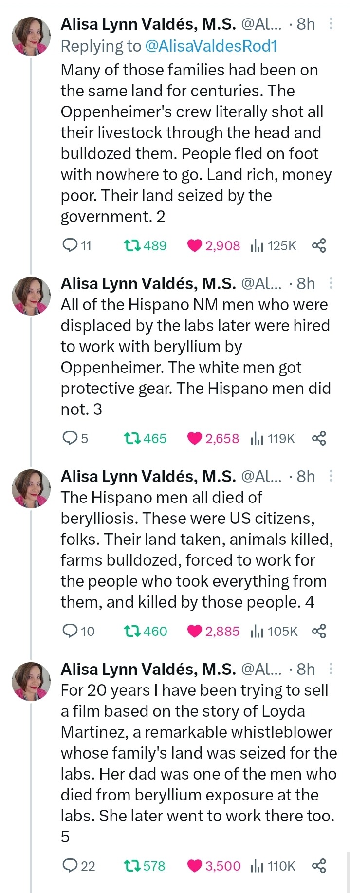Reply to the tweet with 5 comments
Viewport: 350px width, 893px height.
(70, 438)
